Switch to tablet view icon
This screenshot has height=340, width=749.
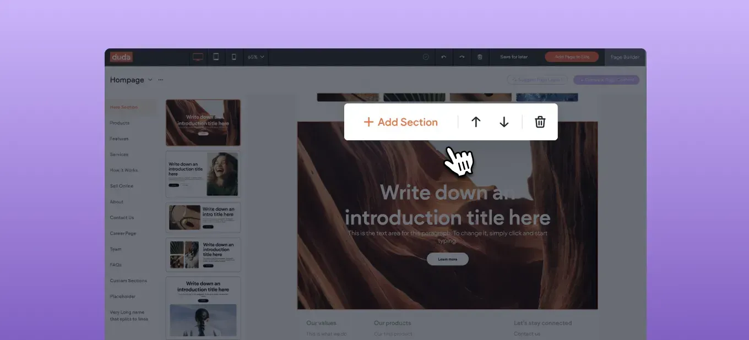[x=216, y=57]
